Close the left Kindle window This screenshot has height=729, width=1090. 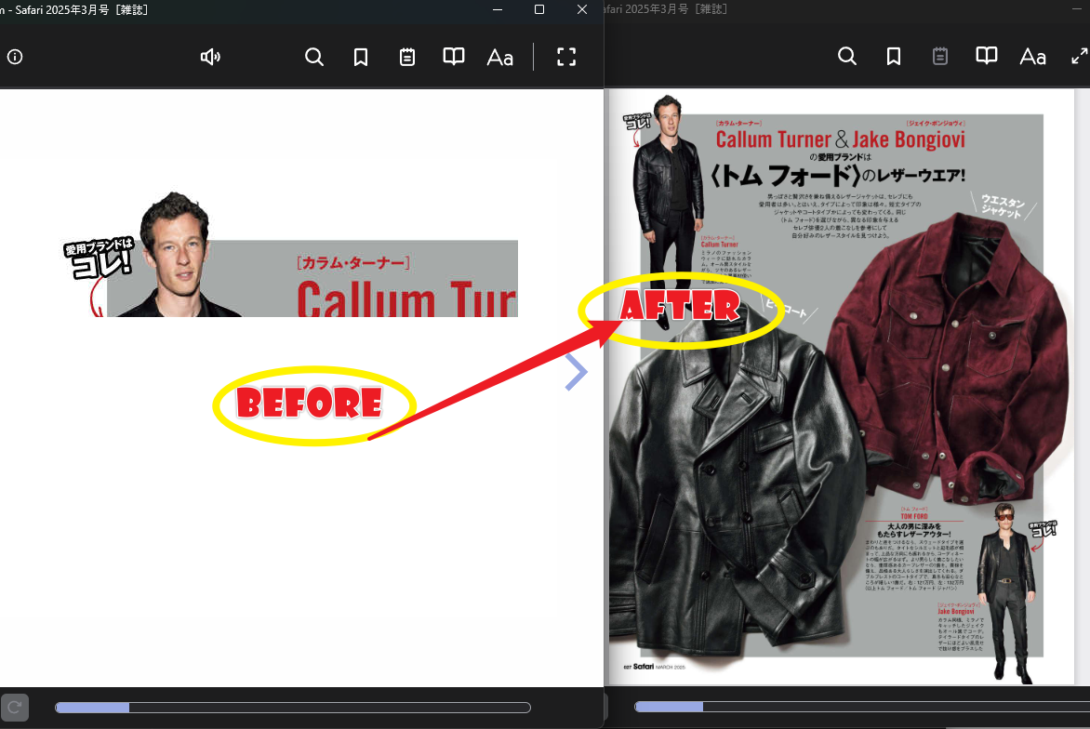tap(582, 9)
